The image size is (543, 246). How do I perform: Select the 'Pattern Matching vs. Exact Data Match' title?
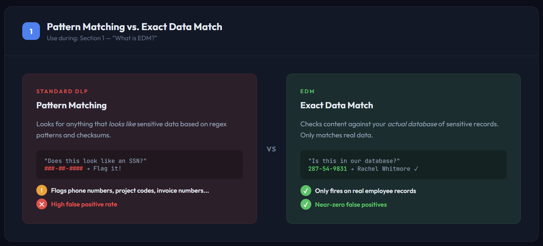tap(134, 27)
